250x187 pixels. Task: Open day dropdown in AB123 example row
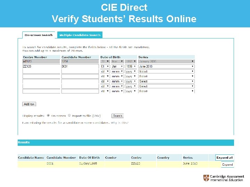tap(105, 61)
